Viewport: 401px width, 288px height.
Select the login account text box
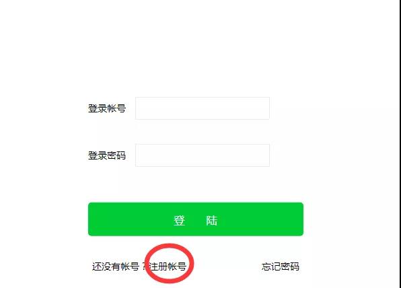pyautogui.click(x=203, y=108)
